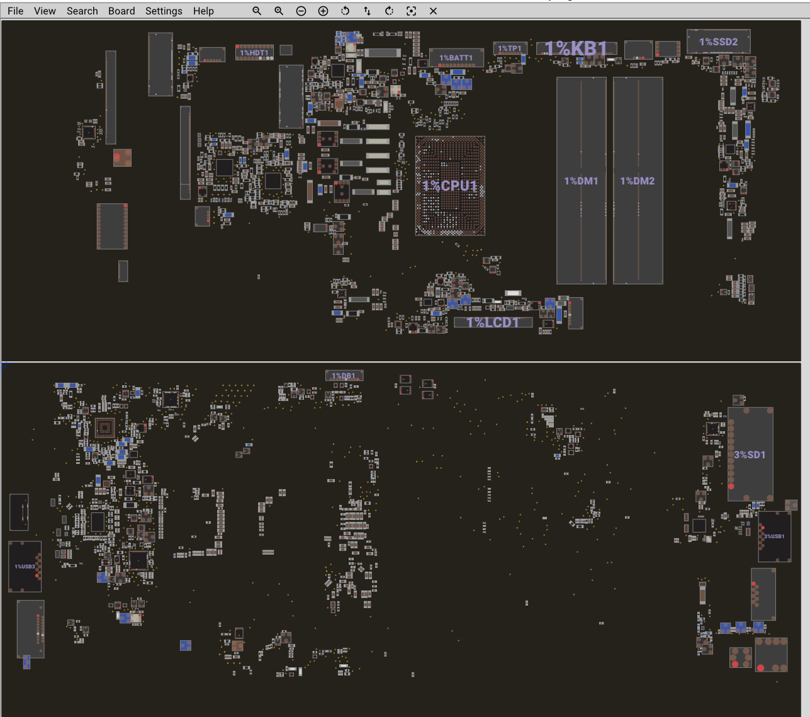Rotate the board clockwise

click(389, 11)
